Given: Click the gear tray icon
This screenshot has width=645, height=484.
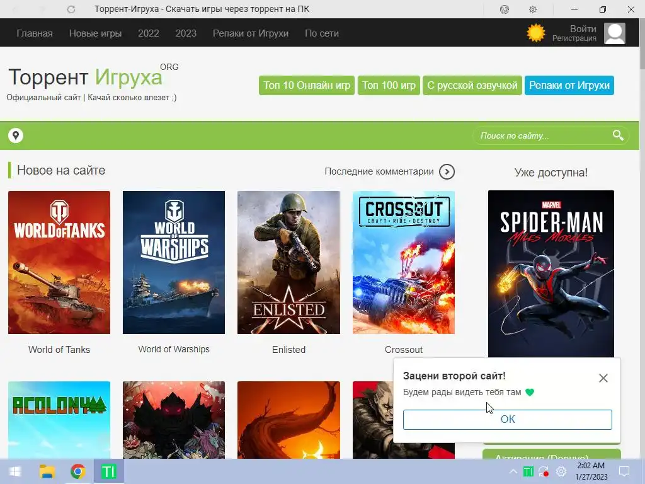Looking at the screenshot, I should [561, 471].
